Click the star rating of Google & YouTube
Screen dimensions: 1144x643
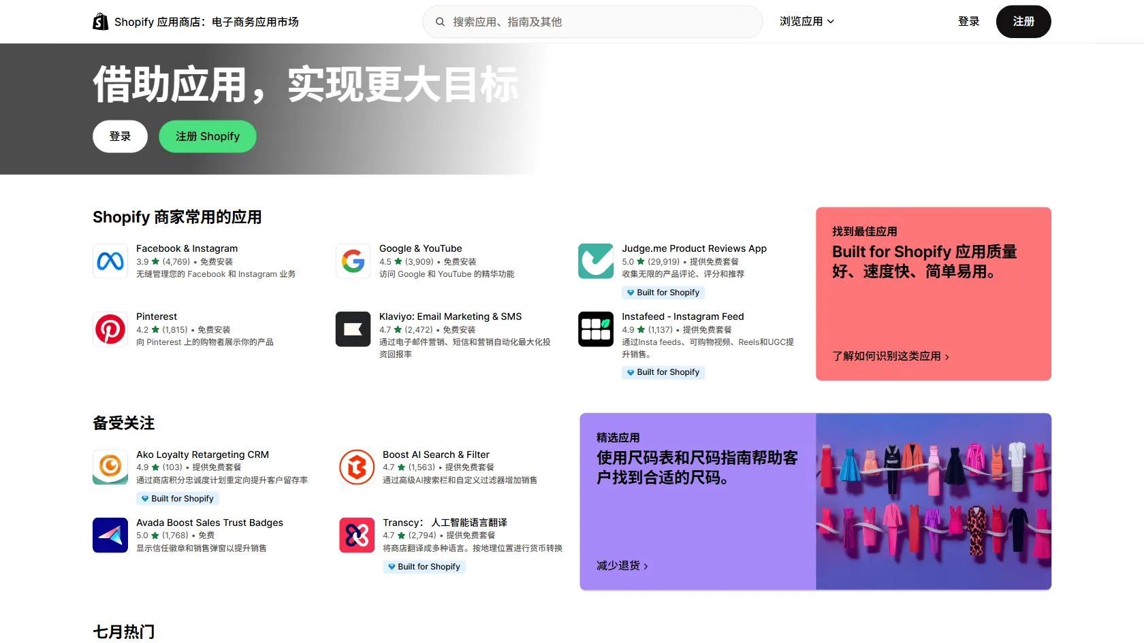point(391,262)
